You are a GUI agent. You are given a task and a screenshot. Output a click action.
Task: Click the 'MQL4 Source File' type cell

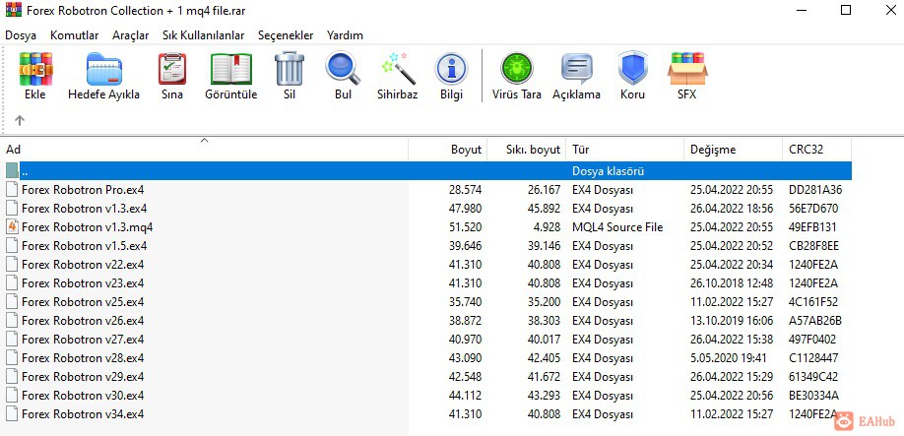(617, 227)
